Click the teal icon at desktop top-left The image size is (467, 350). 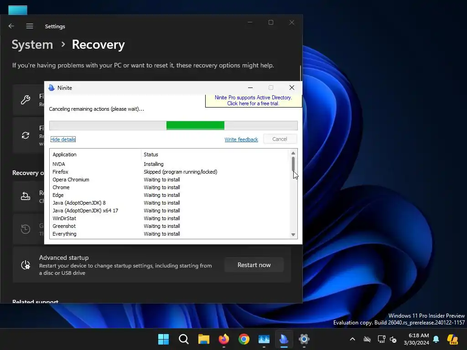18,10
